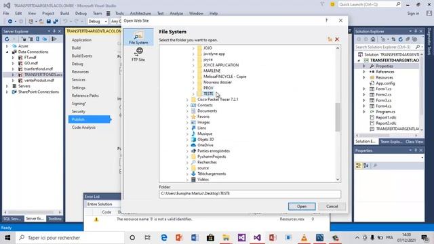Open VLC media player from taskbar
434x244 pixels.
pyautogui.click(x=304, y=238)
